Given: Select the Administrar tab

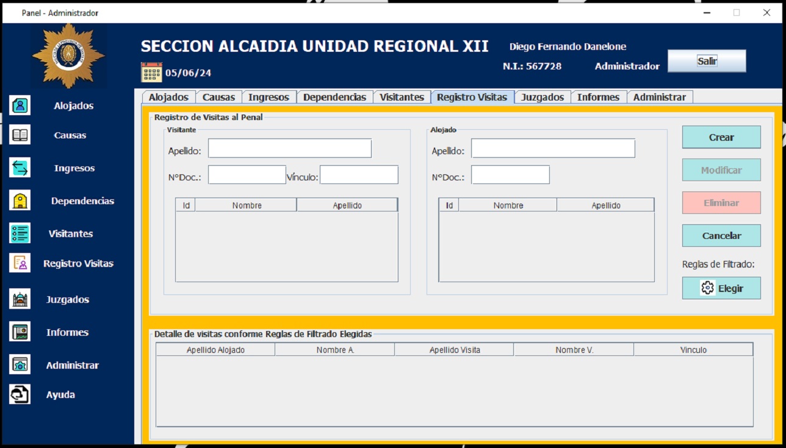Looking at the screenshot, I should [x=659, y=97].
